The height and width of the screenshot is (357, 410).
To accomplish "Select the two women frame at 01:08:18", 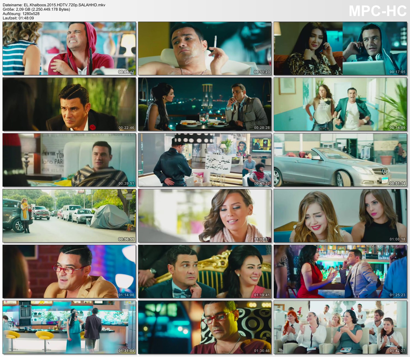I will tap(340, 216).
